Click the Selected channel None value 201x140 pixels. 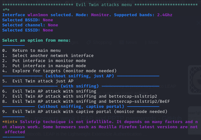tap(53, 25)
